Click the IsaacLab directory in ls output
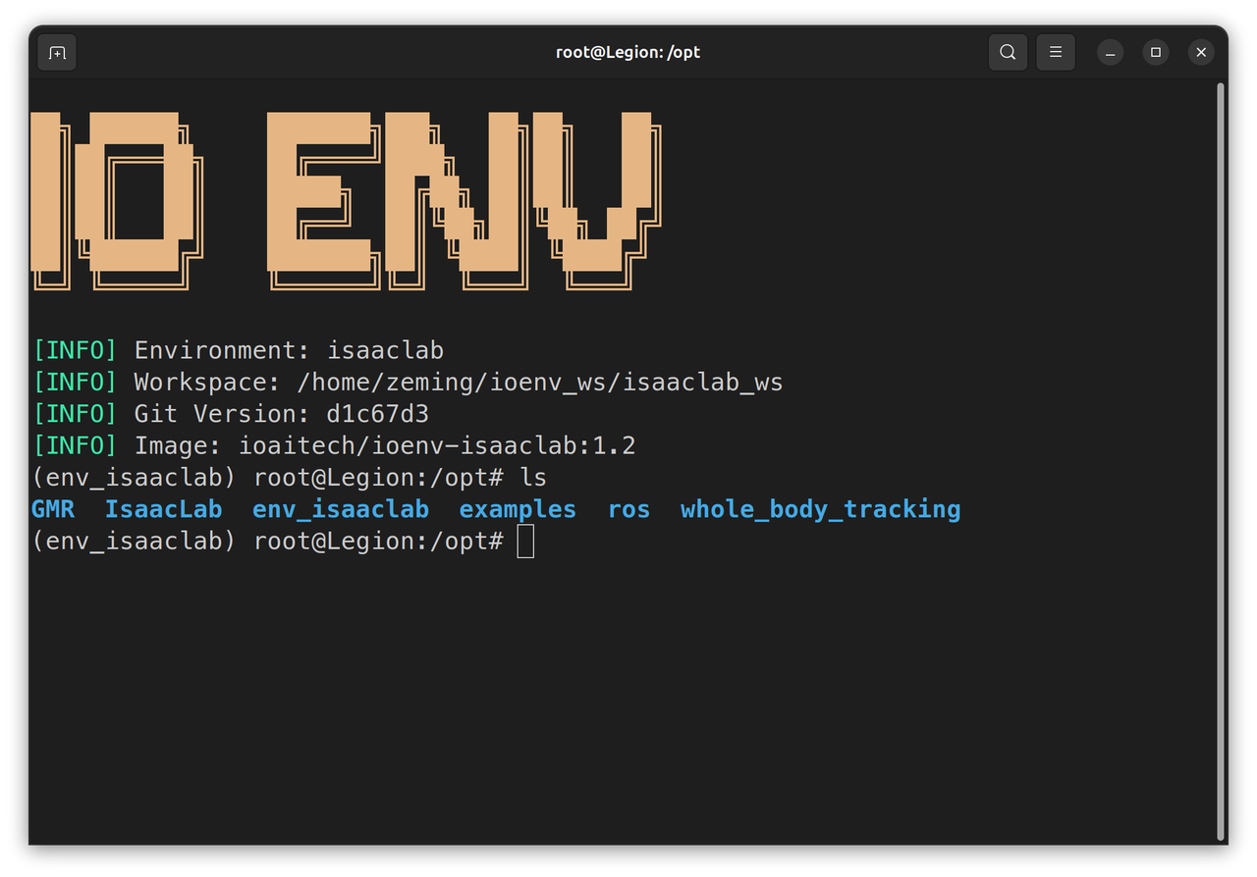1257x877 pixels. click(163, 509)
